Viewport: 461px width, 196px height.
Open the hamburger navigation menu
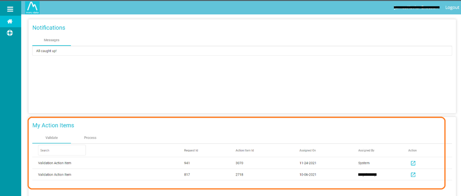tap(10, 9)
